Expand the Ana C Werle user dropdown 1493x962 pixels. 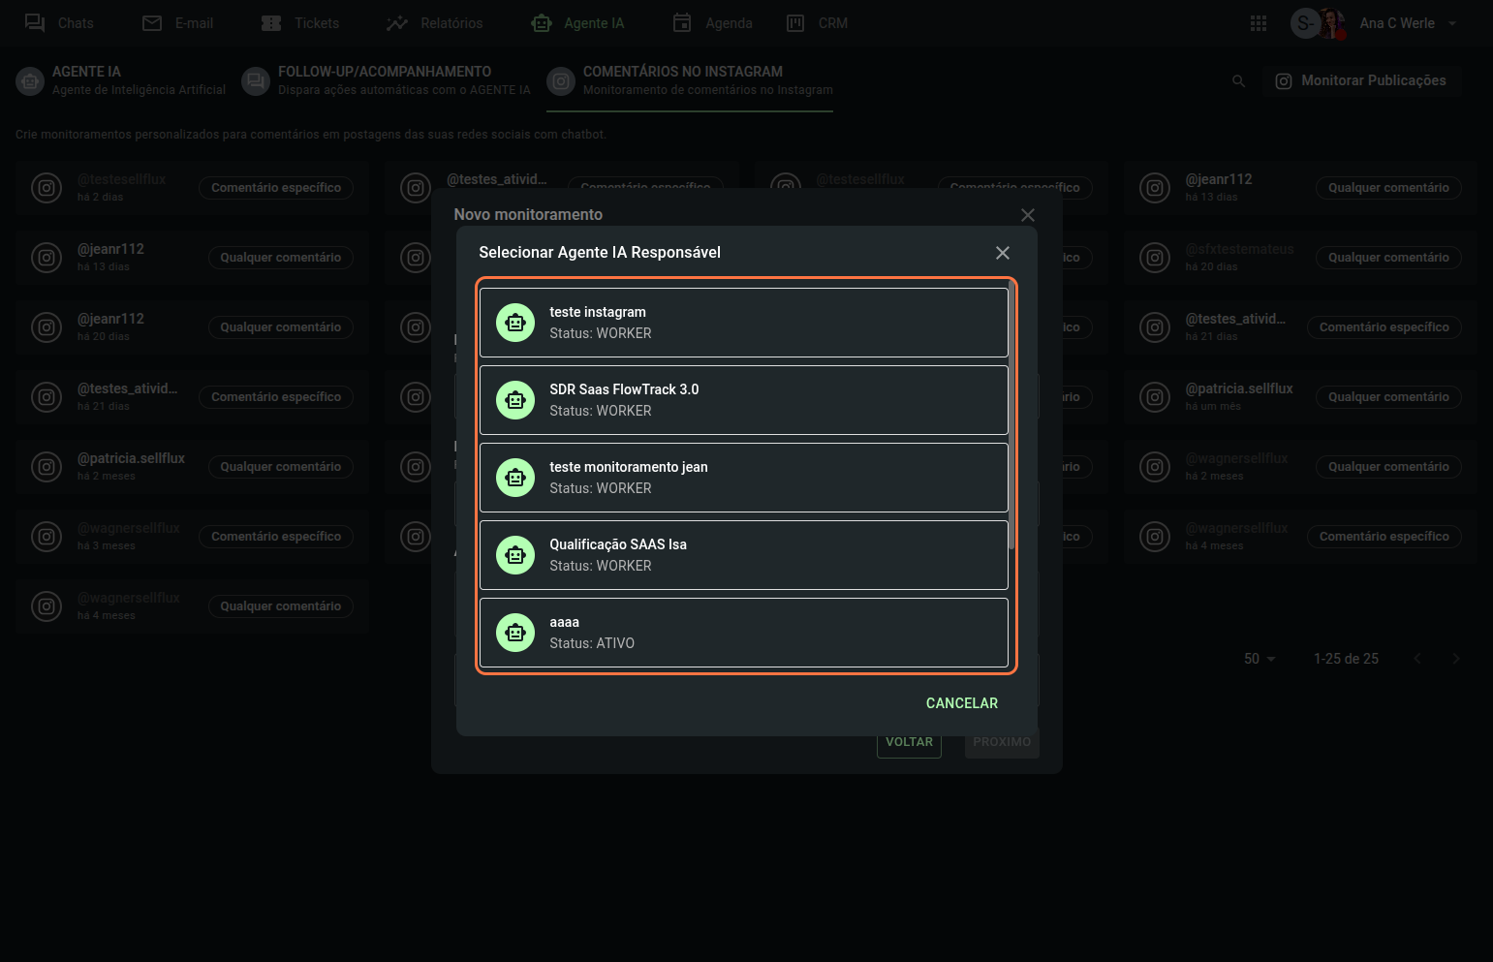pos(1452,23)
